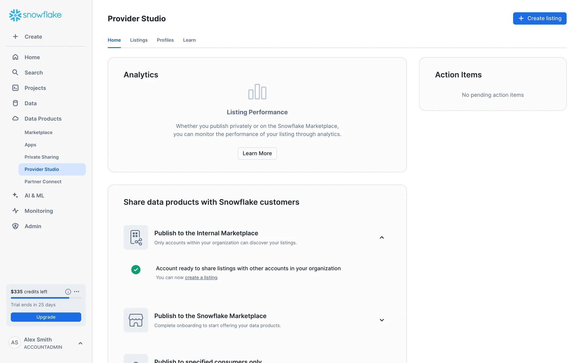The image size is (582, 363).
Task: Switch to the Profiles tab
Action: (x=165, y=40)
